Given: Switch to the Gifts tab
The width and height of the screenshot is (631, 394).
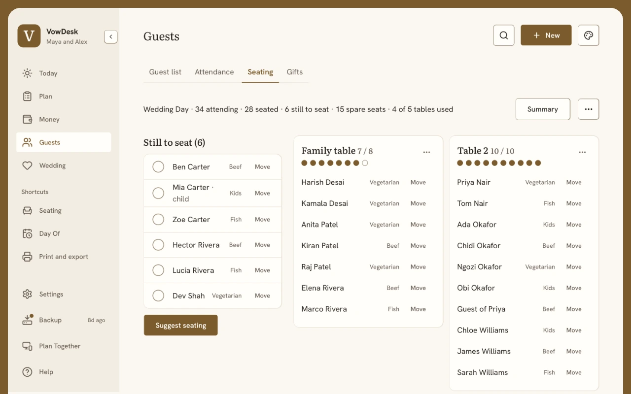Looking at the screenshot, I should 295,72.
